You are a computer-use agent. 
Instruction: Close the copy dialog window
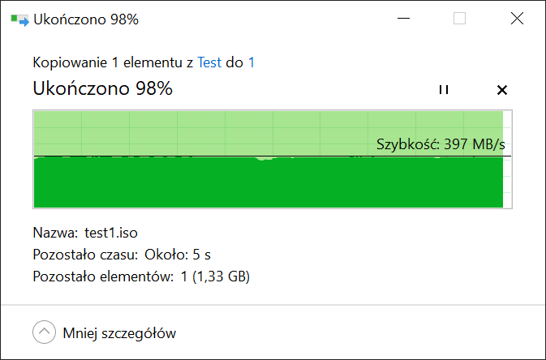tap(517, 19)
